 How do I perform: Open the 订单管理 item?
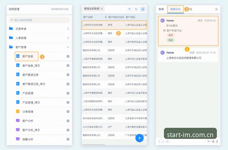28,112
